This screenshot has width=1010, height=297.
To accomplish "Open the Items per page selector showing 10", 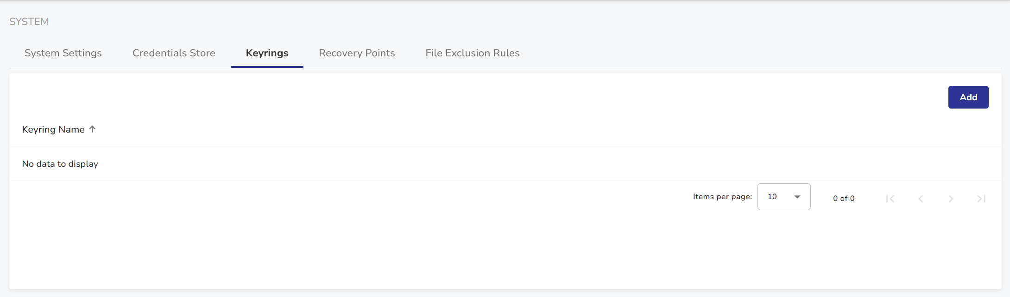I will click(783, 197).
